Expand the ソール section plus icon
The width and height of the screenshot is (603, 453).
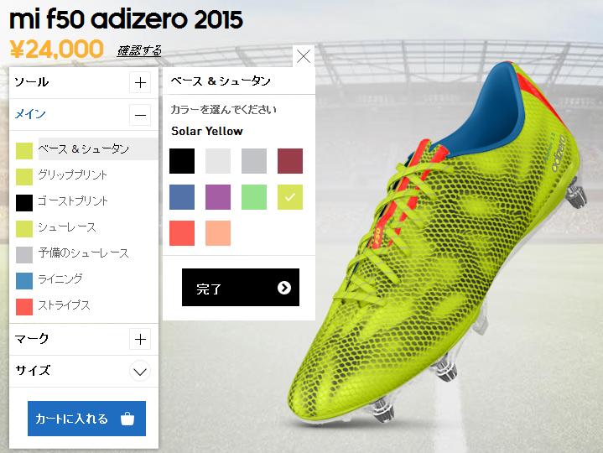point(140,82)
